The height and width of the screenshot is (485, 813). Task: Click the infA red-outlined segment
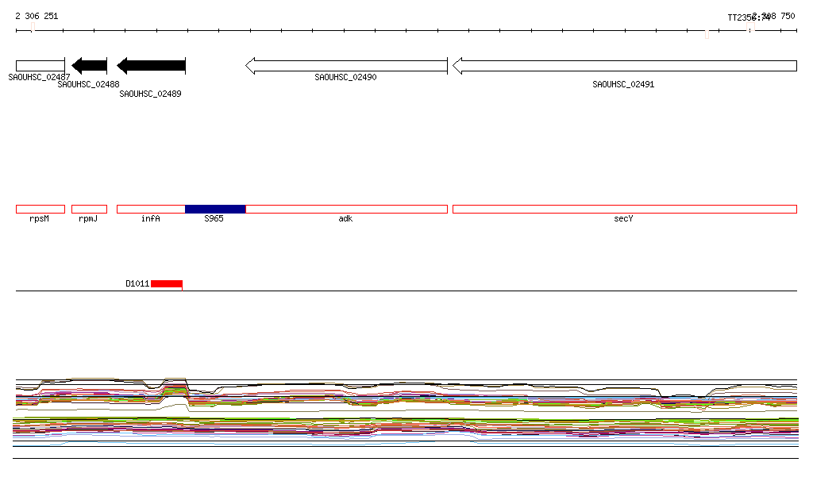coord(151,209)
